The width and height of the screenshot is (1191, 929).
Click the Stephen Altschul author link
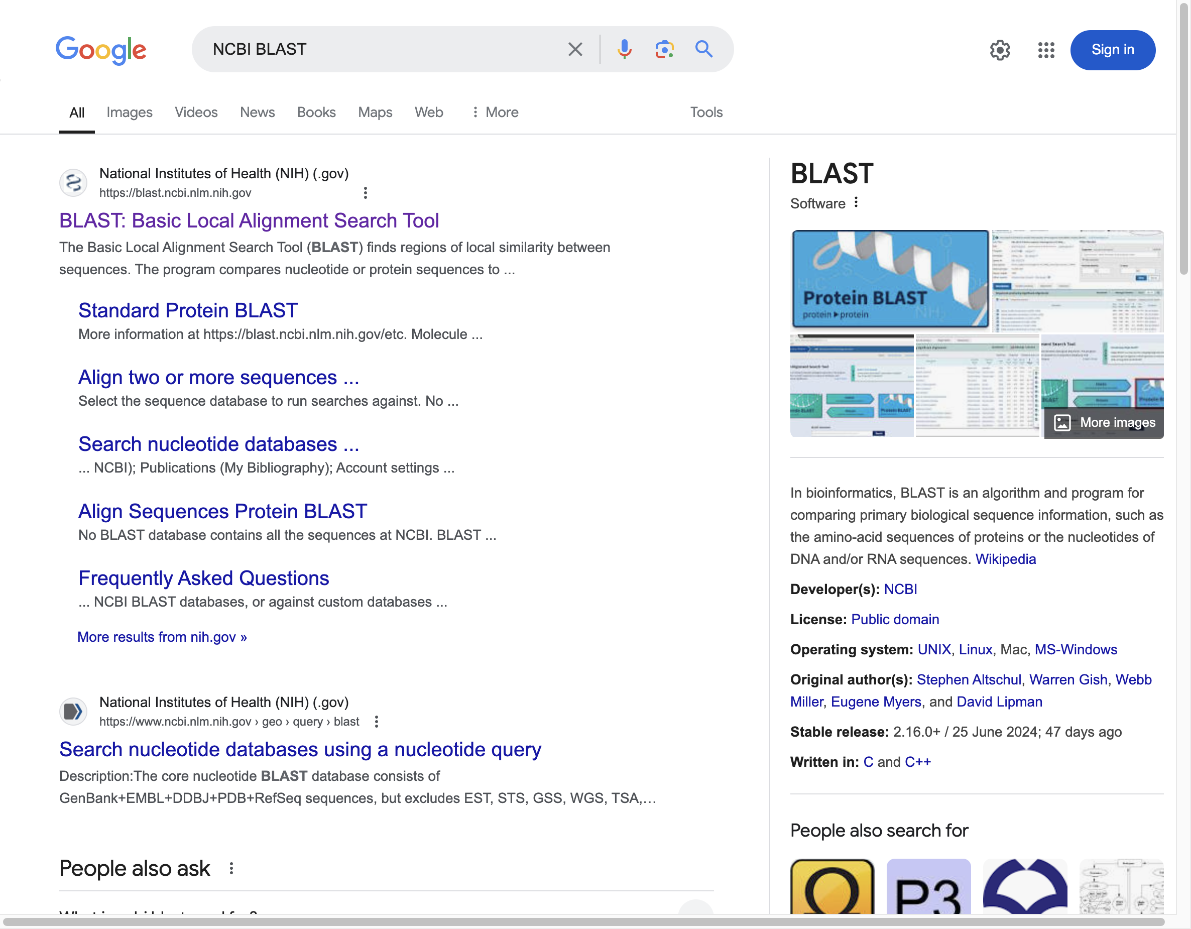[969, 680]
